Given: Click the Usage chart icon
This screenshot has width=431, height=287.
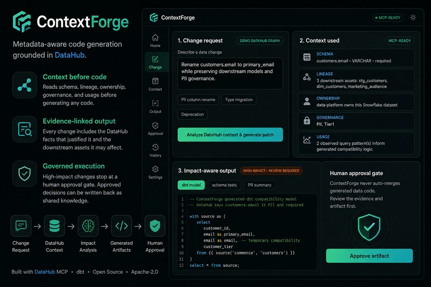Looking at the screenshot, I should (307, 140).
